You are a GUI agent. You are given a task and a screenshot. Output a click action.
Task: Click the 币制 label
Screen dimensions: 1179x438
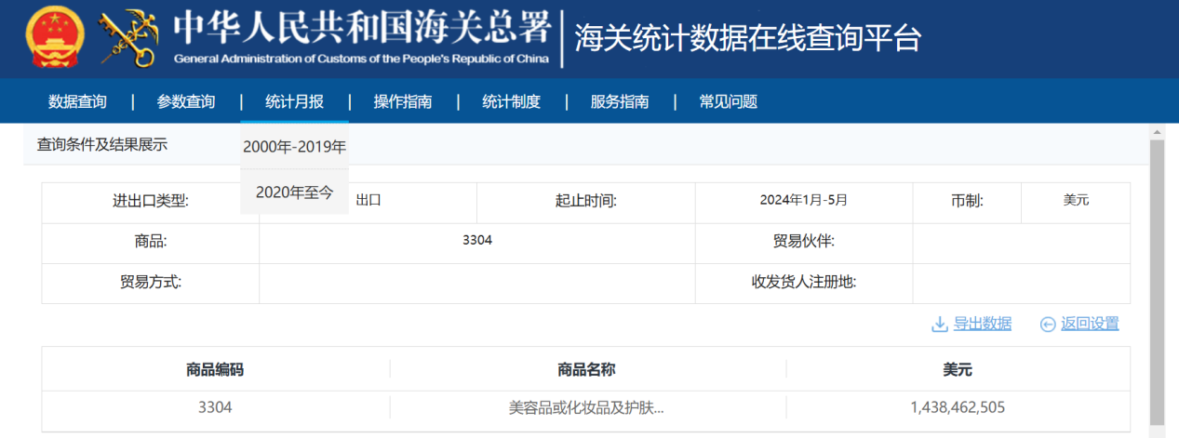(x=968, y=201)
